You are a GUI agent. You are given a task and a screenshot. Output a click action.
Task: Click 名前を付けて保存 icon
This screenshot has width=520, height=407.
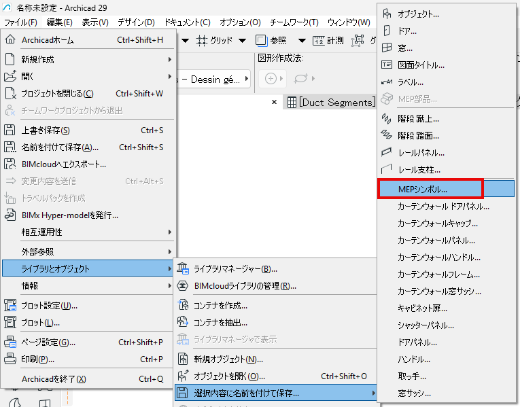(10, 147)
